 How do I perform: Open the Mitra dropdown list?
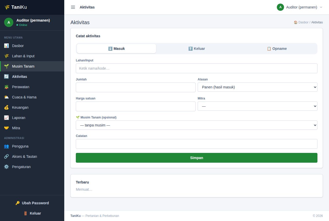click(x=258, y=106)
